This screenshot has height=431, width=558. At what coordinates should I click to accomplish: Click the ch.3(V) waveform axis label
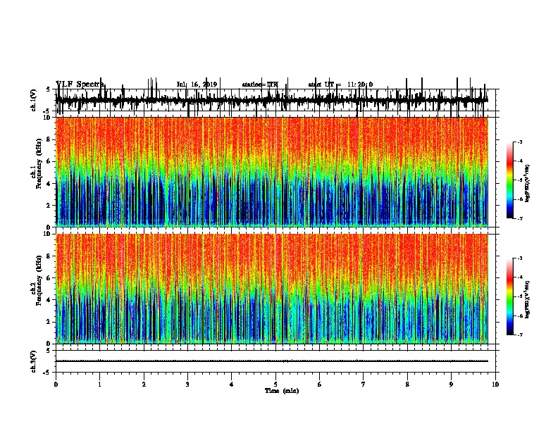click(34, 361)
